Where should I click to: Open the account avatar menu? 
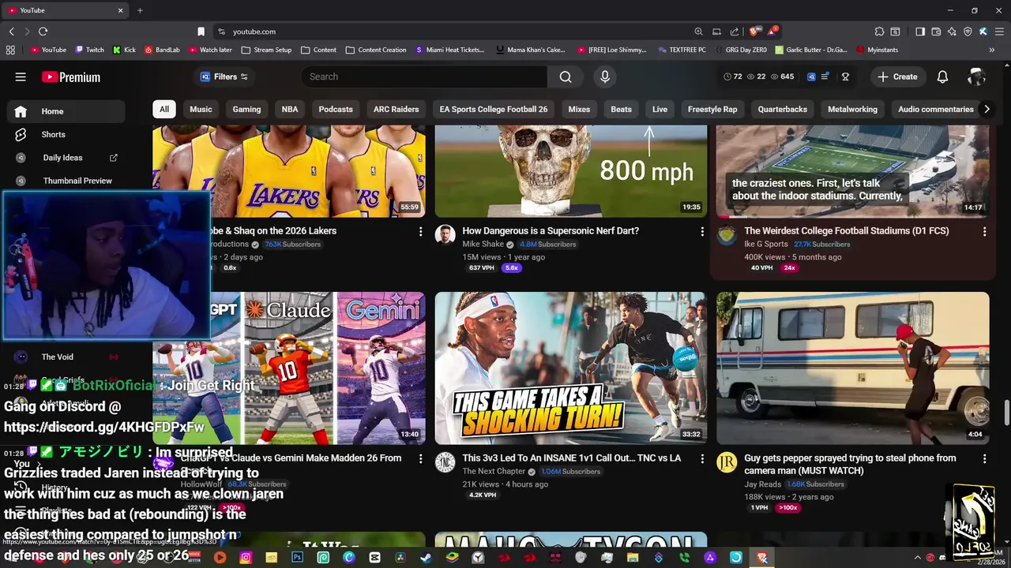click(977, 77)
